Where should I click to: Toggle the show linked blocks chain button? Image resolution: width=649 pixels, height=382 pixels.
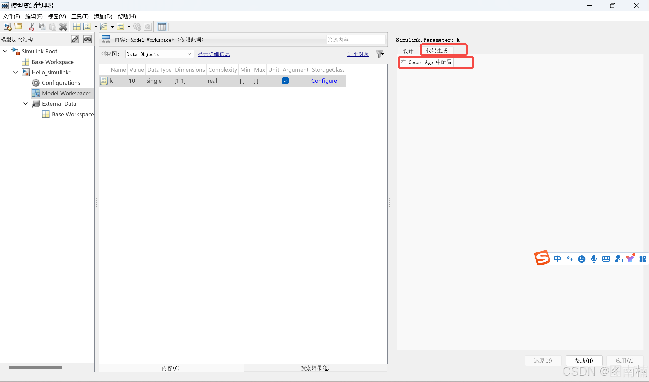(75, 40)
